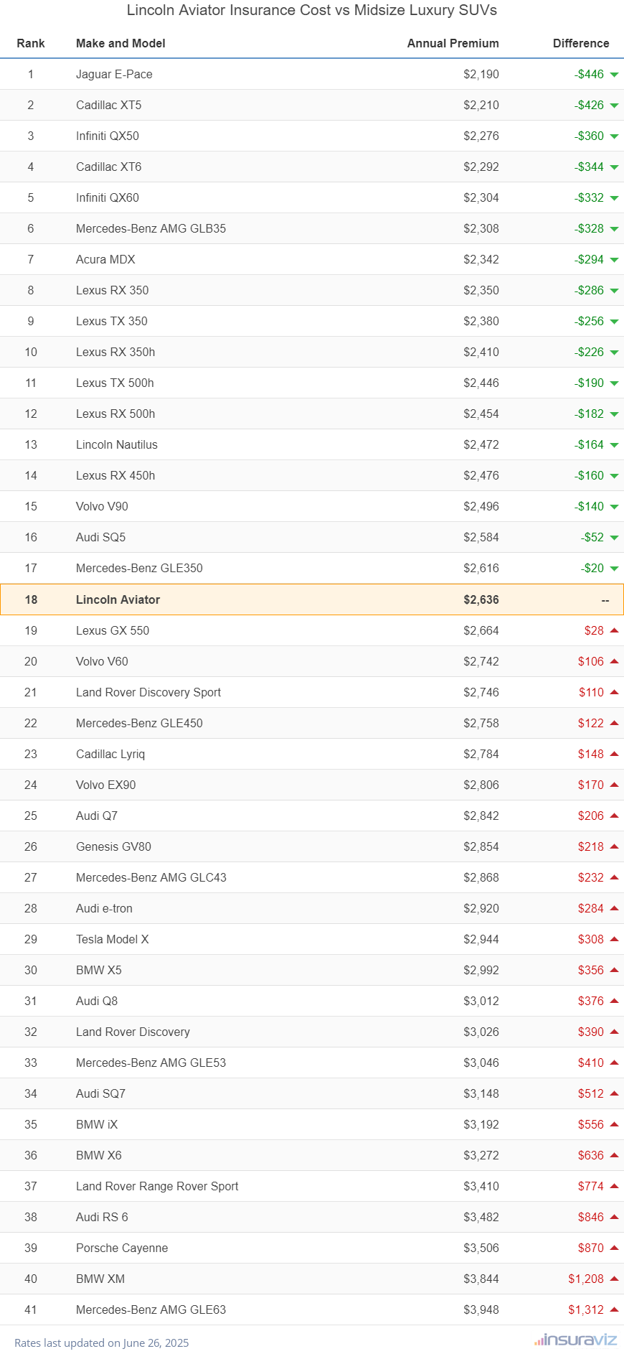Click red up arrow beside Lexus GX 550

click(x=614, y=630)
